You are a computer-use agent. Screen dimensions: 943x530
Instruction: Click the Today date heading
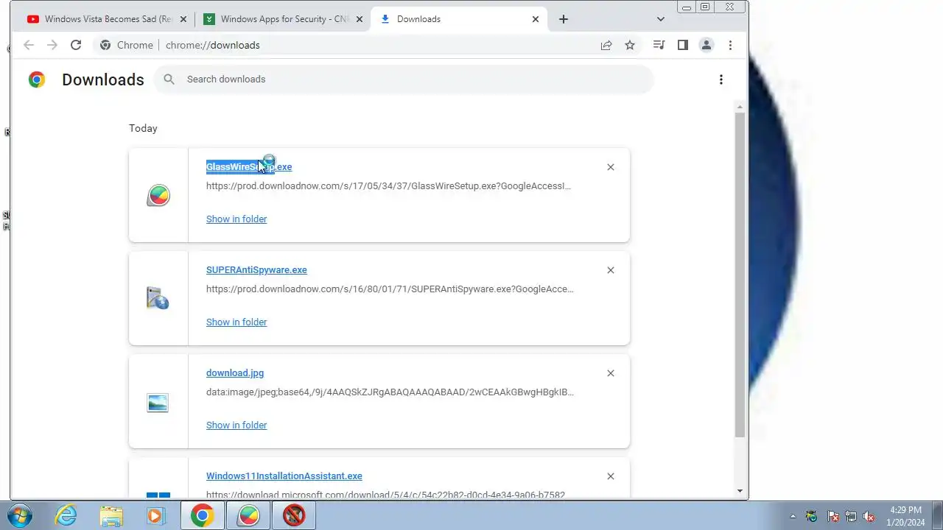[x=143, y=128]
